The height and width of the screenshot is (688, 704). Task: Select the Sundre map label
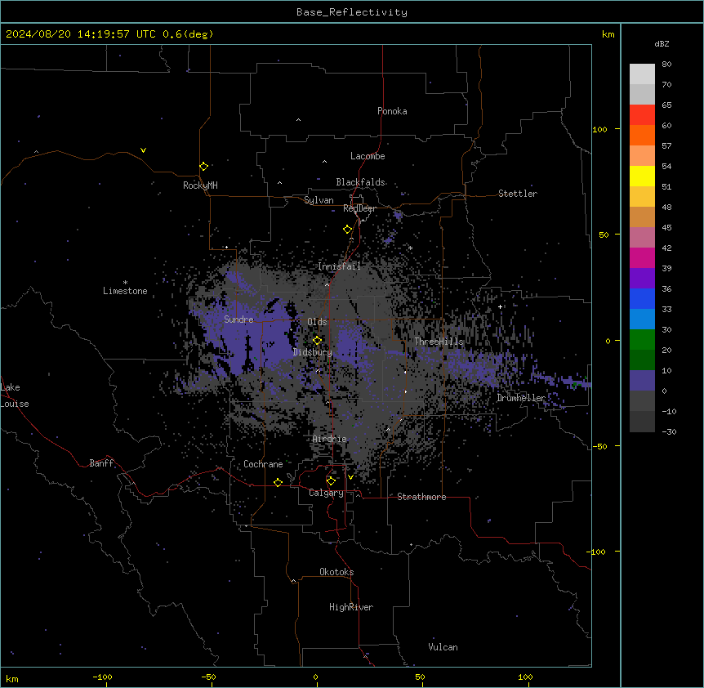click(x=238, y=319)
